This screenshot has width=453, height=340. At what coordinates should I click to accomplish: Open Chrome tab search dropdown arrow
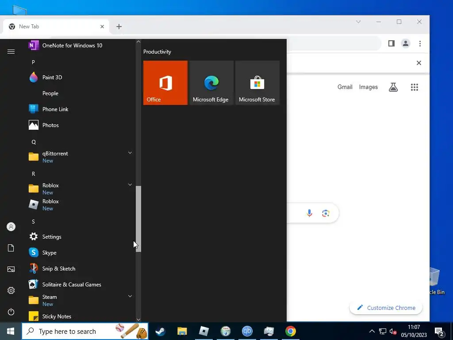358,22
